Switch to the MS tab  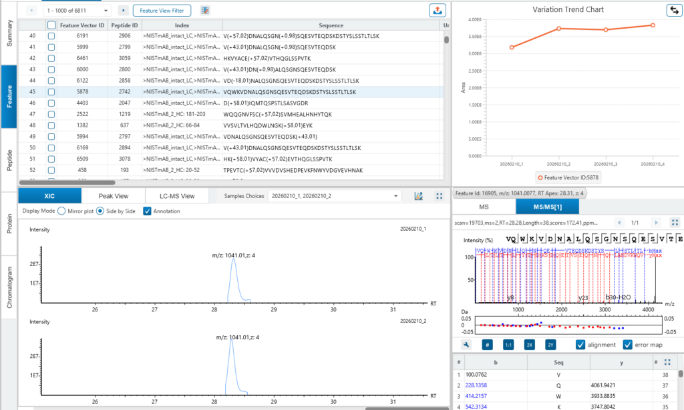click(x=484, y=207)
